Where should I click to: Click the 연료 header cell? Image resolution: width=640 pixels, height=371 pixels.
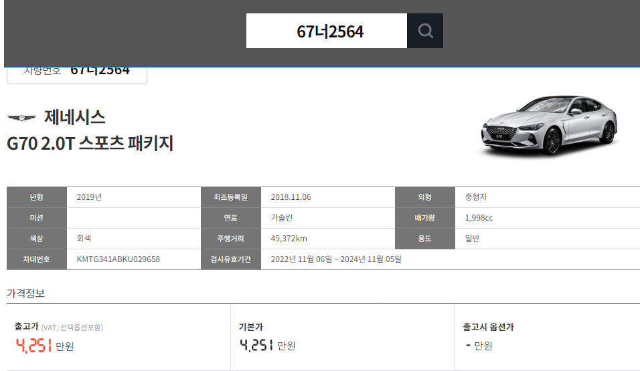[230, 218]
